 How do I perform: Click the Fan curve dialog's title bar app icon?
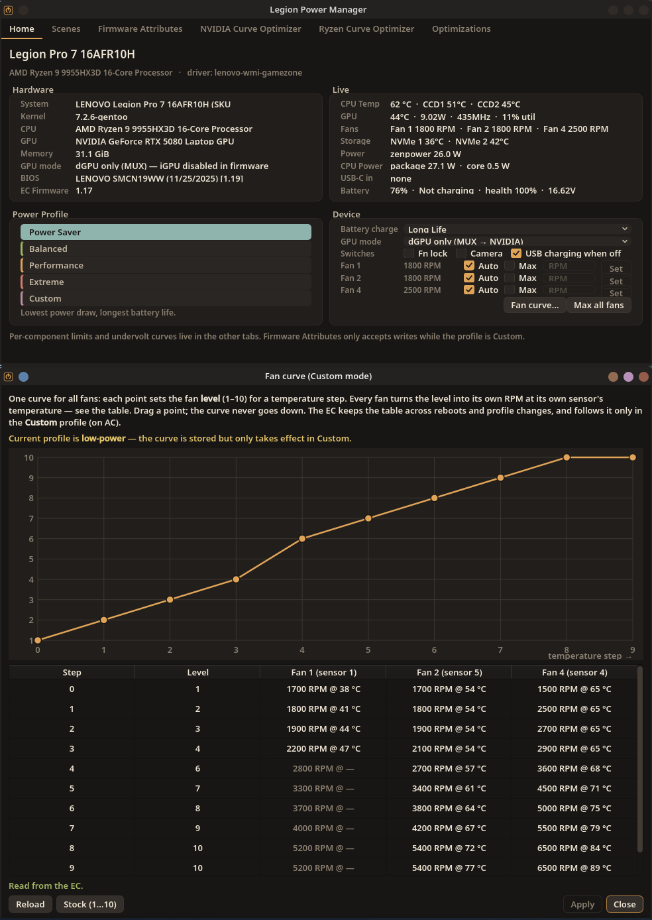(8, 376)
